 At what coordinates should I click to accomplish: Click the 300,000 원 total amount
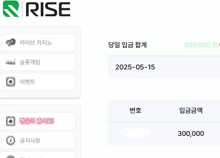[x=201, y=45]
